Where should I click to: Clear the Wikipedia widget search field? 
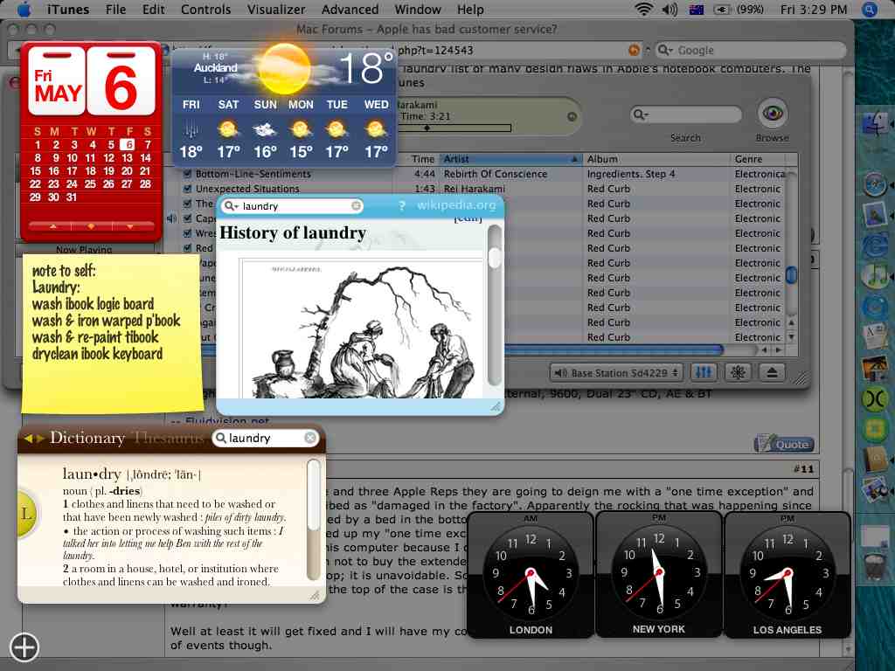[356, 206]
